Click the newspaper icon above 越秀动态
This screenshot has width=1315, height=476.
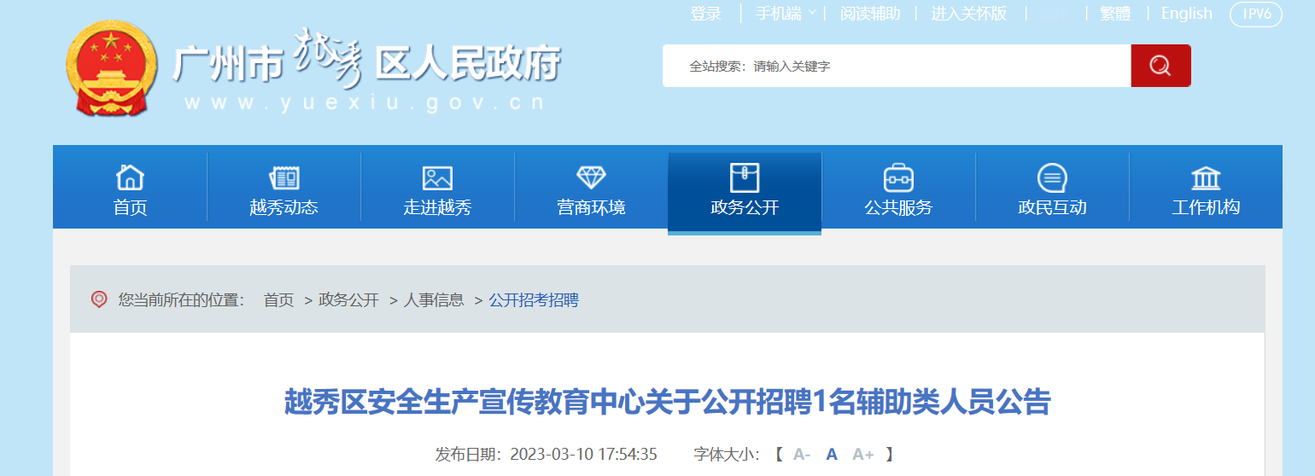coord(283,177)
